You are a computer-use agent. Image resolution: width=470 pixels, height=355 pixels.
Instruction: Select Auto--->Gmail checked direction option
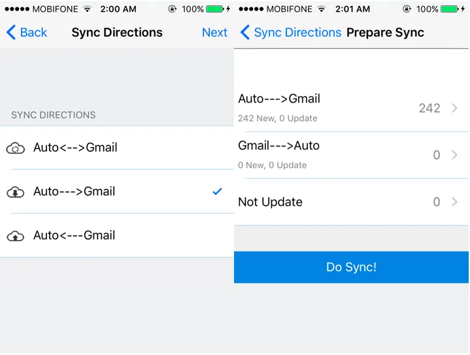coord(75,192)
